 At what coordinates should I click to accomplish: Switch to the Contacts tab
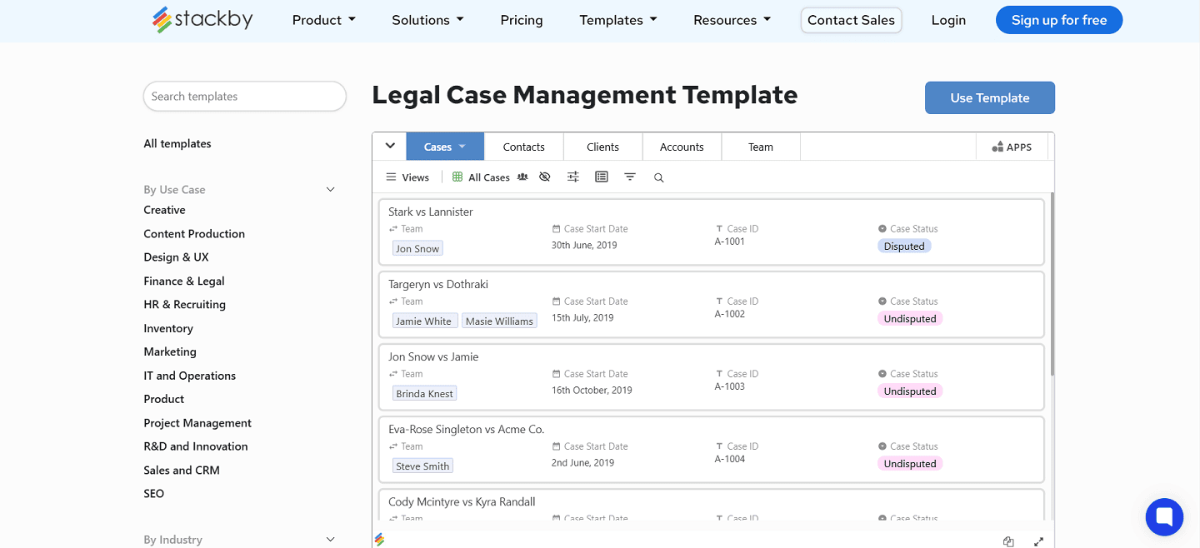tap(523, 147)
